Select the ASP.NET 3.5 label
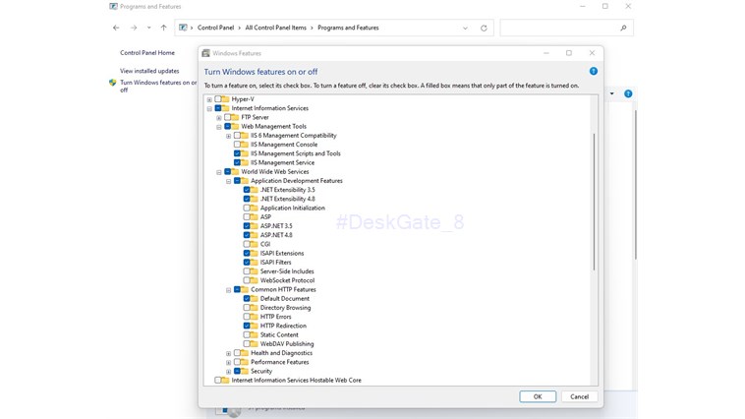 [276, 226]
